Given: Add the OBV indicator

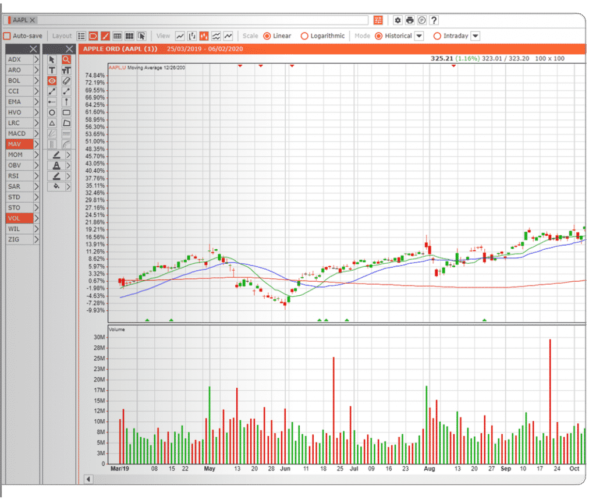Looking at the screenshot, I should [x=20, y=165].
